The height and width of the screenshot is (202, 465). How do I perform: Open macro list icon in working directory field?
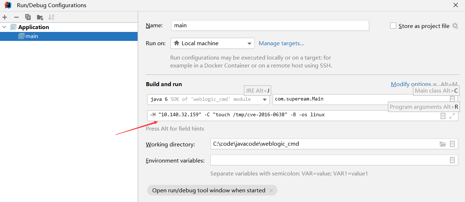(x=452, y=144)
